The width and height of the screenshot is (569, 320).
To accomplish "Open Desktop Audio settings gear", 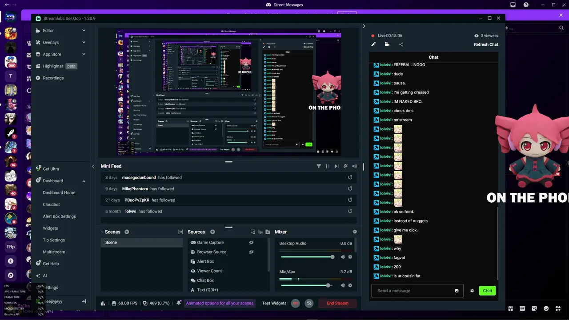I will click(x=350, y=257).
